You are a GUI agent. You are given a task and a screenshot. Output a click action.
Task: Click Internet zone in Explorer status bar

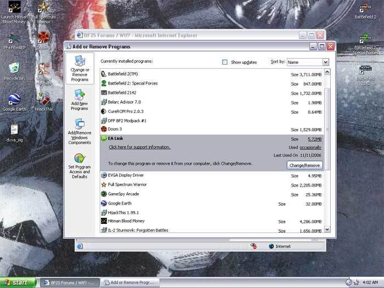coord(280,246)
